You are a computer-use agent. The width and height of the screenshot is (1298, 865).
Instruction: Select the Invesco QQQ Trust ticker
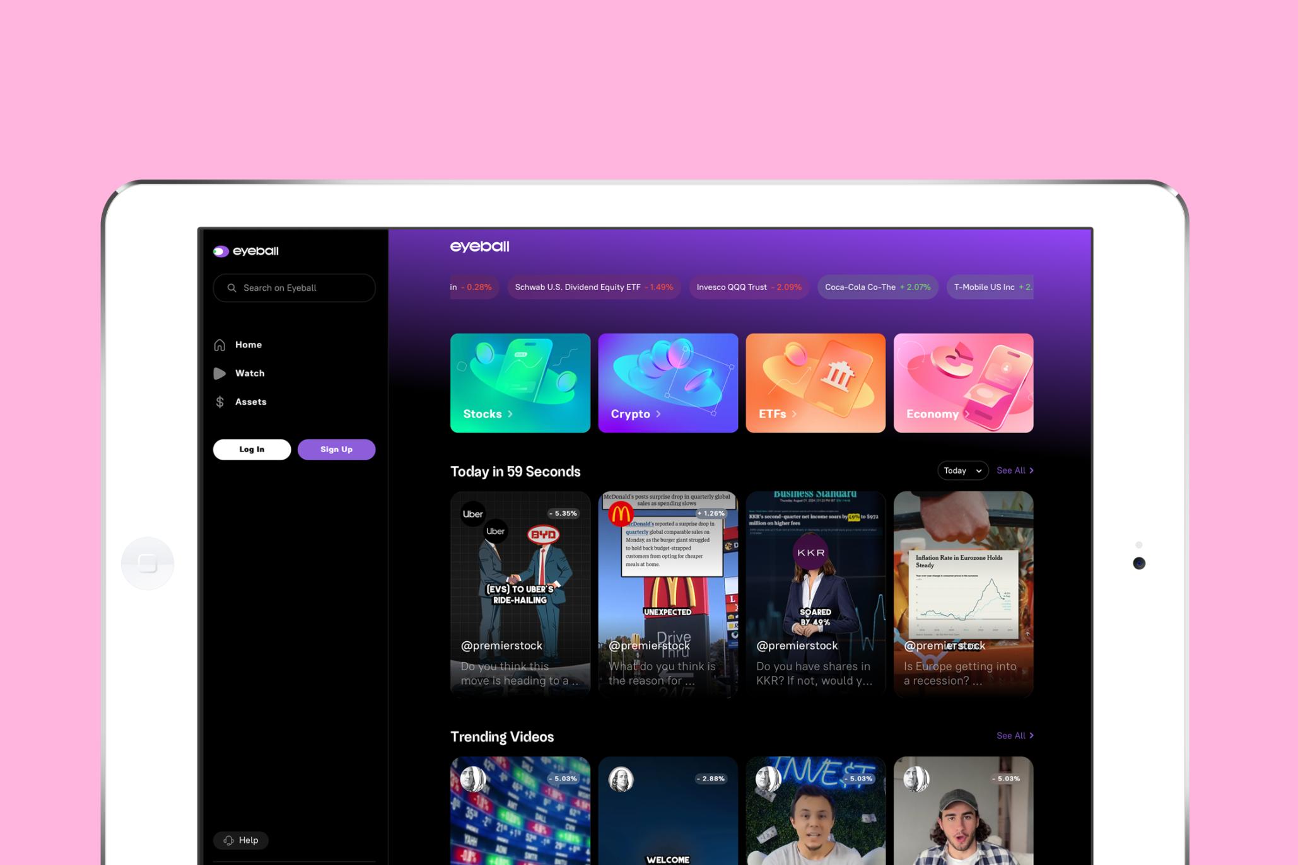pos(749,287)
